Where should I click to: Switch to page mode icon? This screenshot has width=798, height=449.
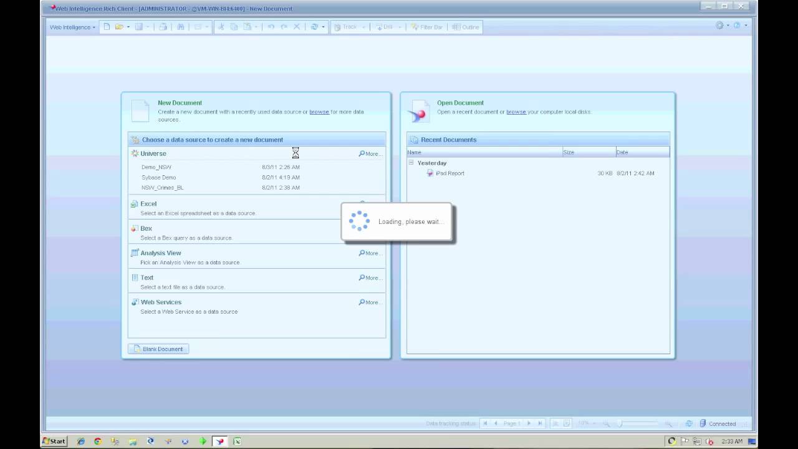(567, 423)
